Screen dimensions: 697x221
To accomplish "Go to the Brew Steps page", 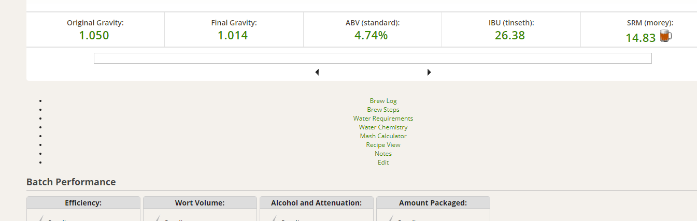I will click(383, 110).
